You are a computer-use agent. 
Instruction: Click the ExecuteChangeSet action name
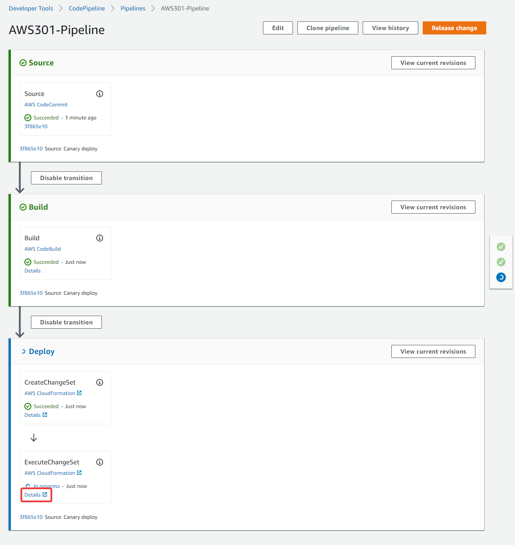(x=52, y=462)
